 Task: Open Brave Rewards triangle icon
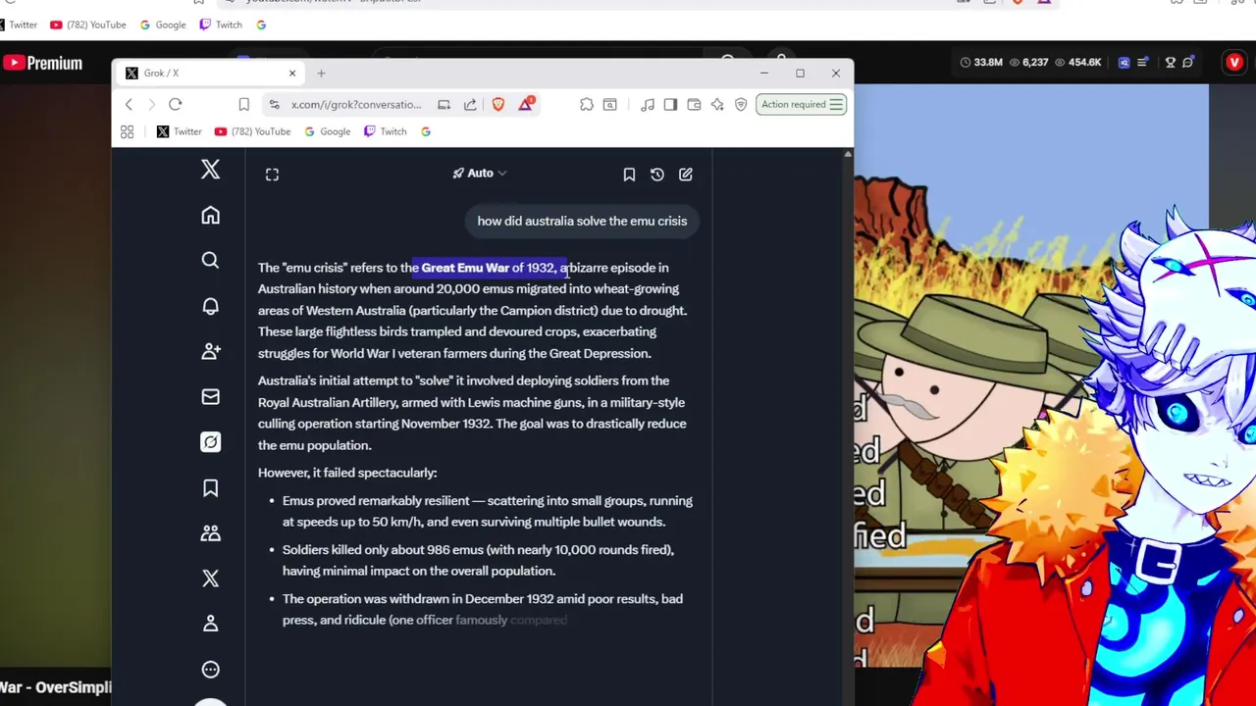[526, 105]
